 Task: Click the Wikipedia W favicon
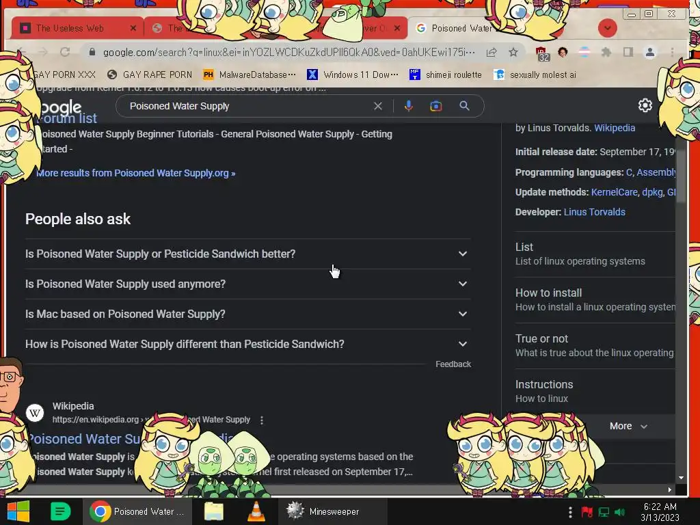[x=35, y=413]
